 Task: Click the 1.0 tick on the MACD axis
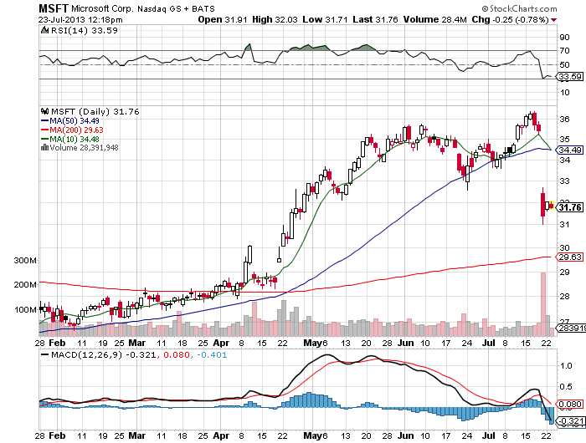click(x=566, y=366)
